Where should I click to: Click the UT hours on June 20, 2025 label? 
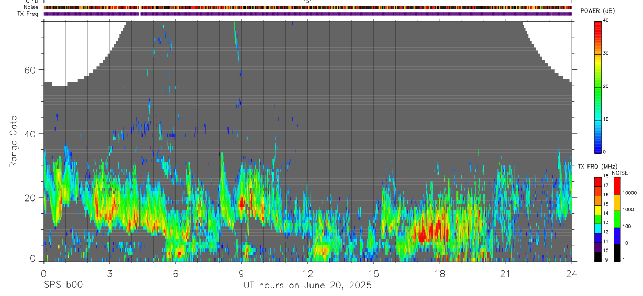tap(307, 285)
